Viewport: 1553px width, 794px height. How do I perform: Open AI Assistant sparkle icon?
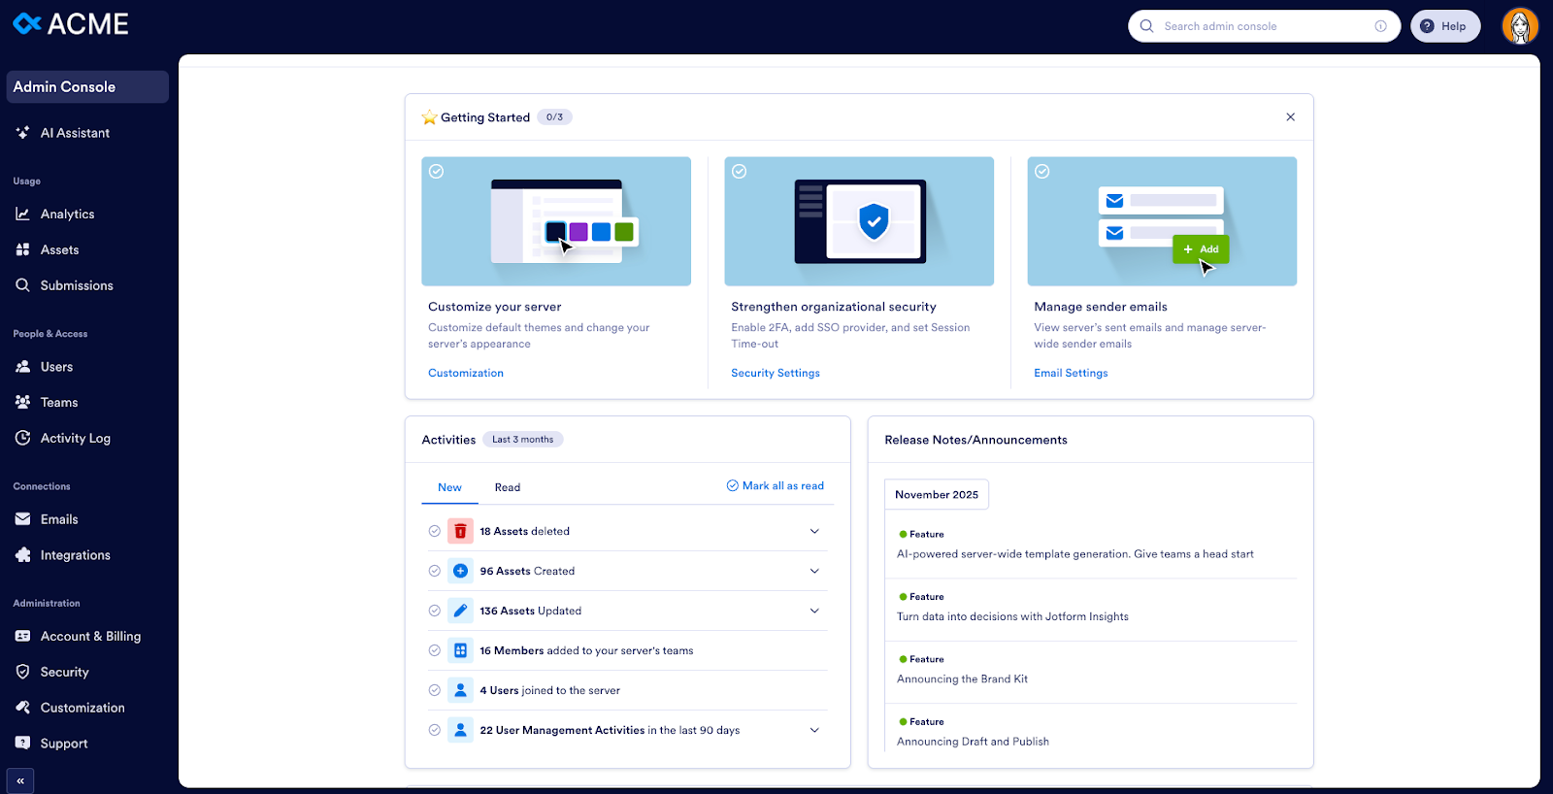[x=22, y=133]
